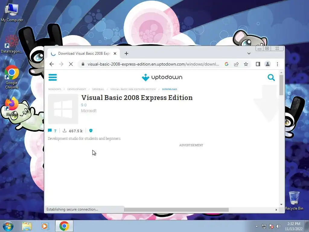
Task: Click the taskbar clock showing 2:32 PM
Action: pyautogui.click(x=294, y=226)
